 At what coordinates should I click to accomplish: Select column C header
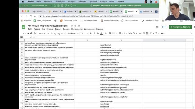click(121, 40)
